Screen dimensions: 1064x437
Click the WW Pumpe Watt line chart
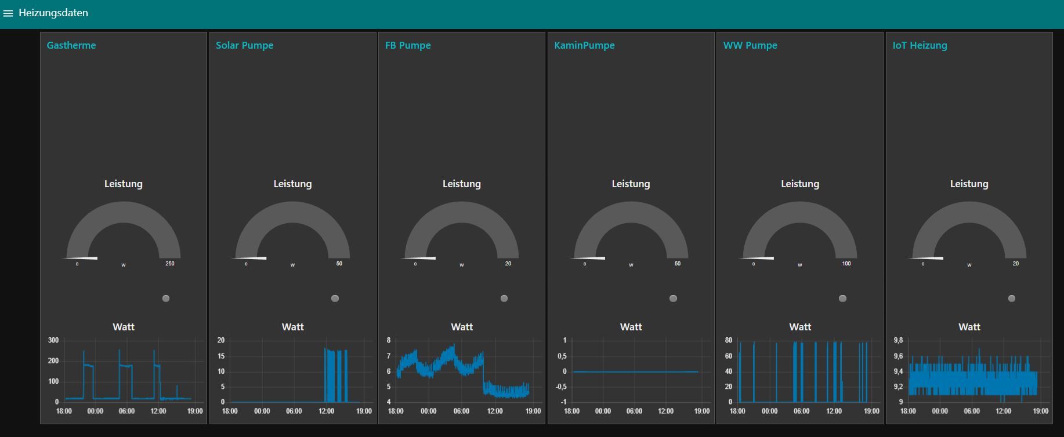pos(801,376)
